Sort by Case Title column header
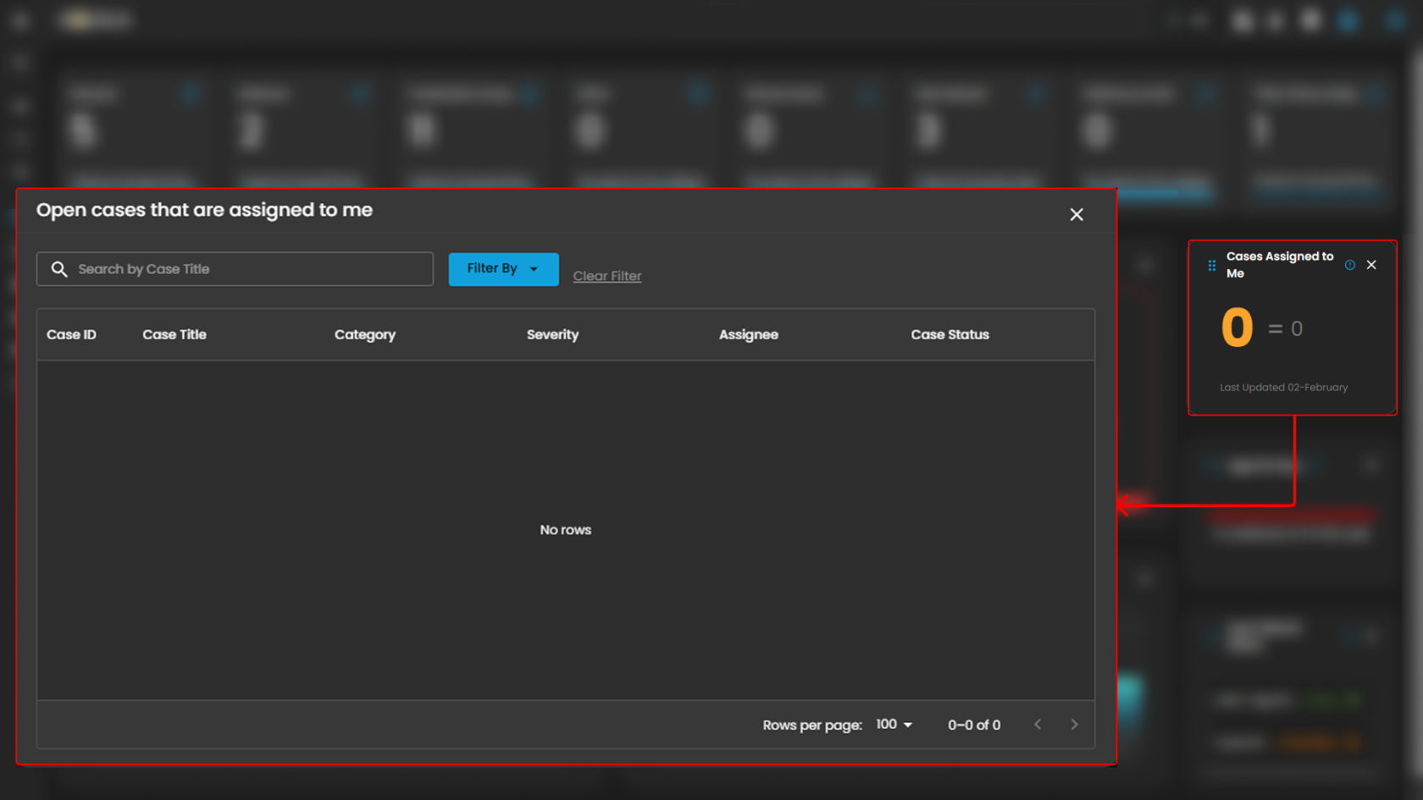 pos(174,334)
